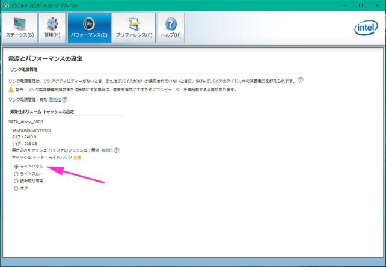386x267 pixels.
Task: Open the ヘルプ(H) tab
Action: point(171,28)
